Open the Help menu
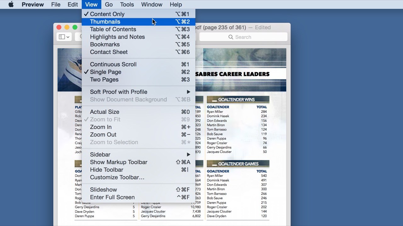This screenshot has height=226, width=403. 176,4
